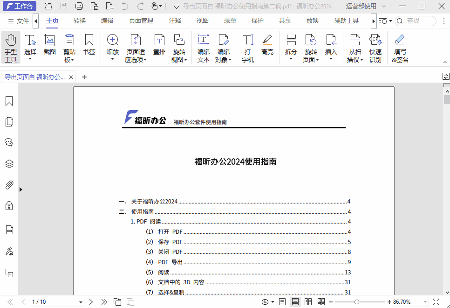Activate the Snapshot tool (截图)
The width and height of the screenshot is (450, 308).
coord(49,46)
